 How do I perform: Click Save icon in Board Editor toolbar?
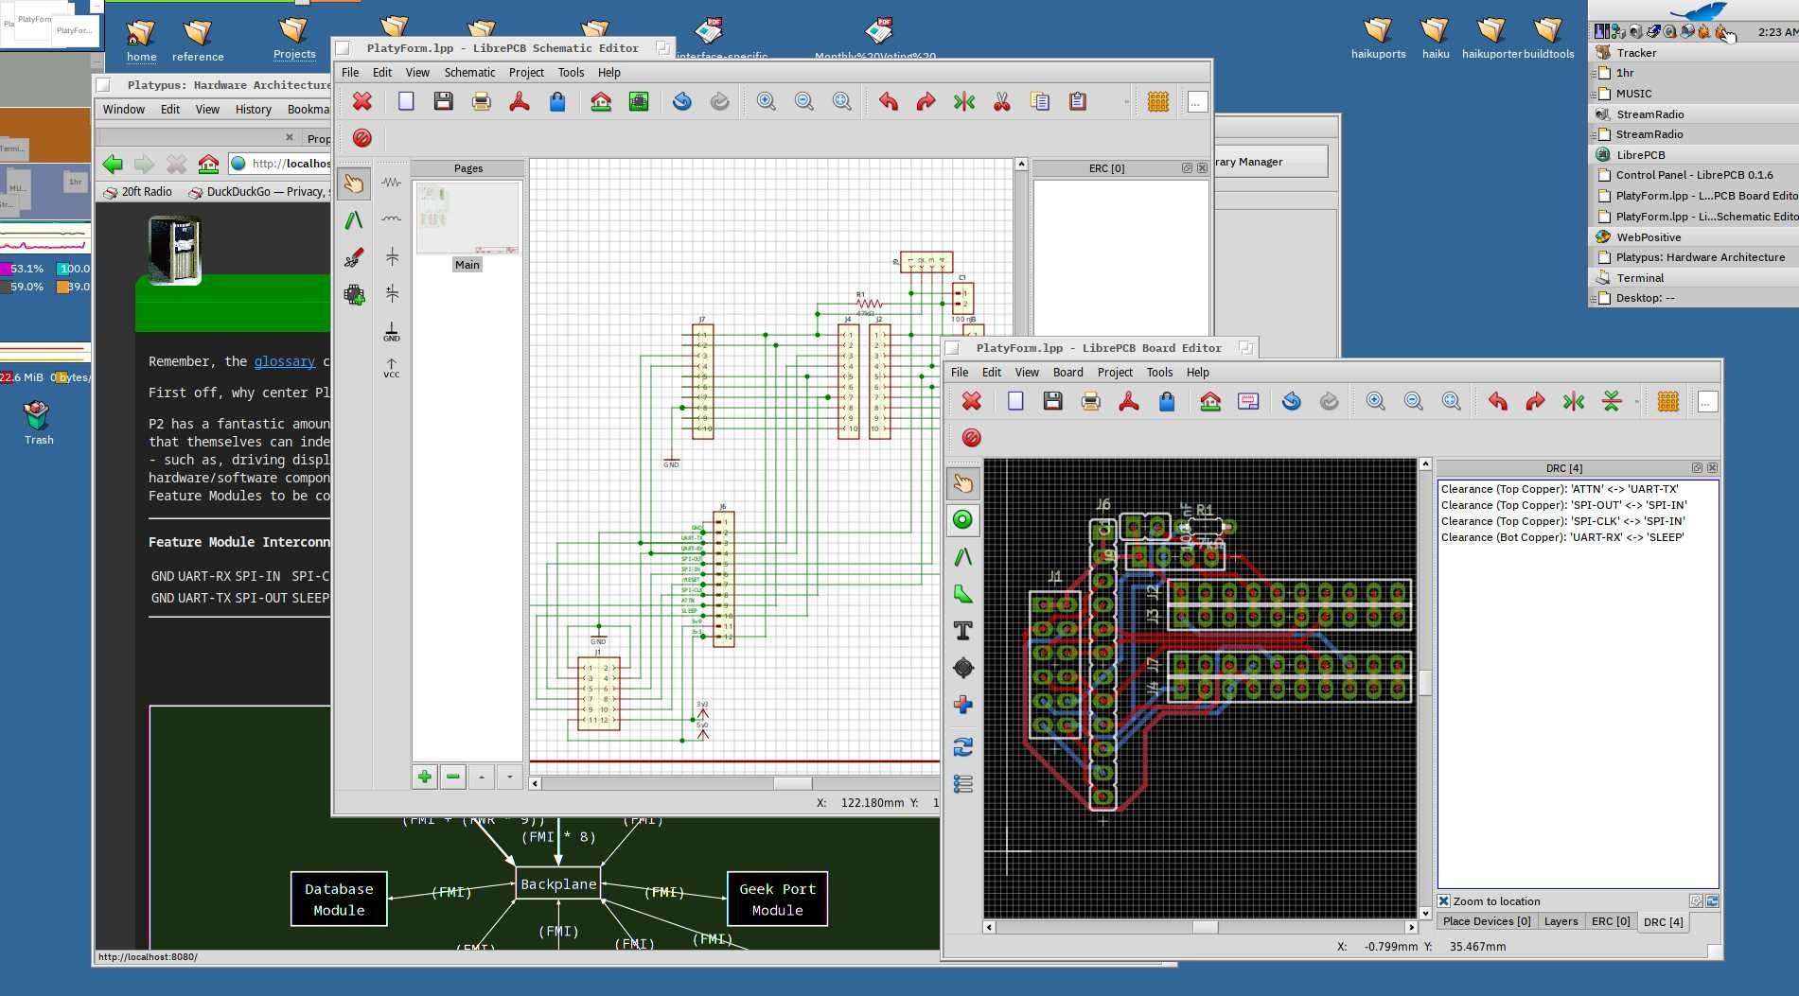1052,401
